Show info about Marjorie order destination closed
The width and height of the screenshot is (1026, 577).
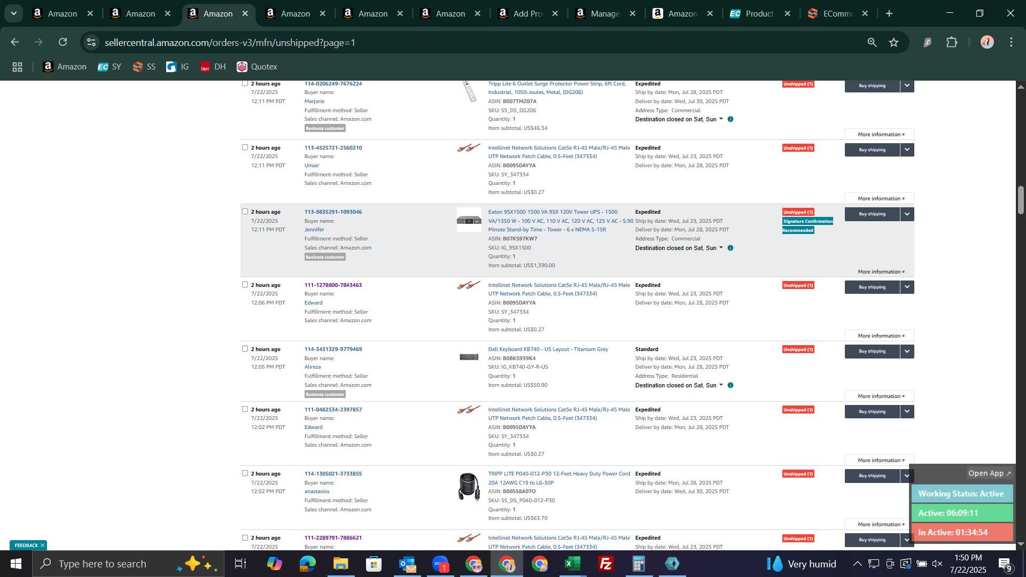[x=730, y=119]
